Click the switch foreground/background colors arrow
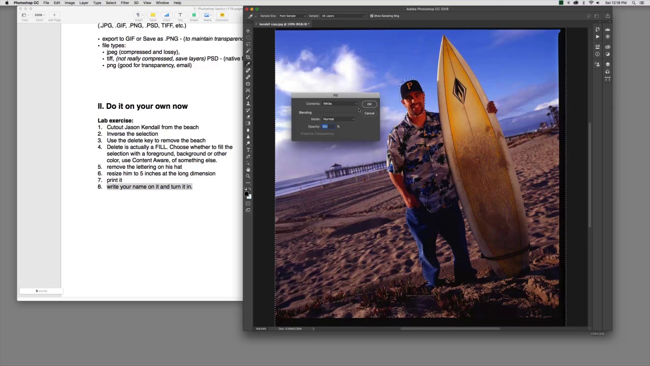 click(250, 189)
